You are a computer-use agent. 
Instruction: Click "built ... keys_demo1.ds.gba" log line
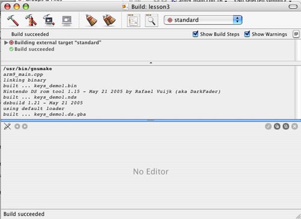(45, 114)
